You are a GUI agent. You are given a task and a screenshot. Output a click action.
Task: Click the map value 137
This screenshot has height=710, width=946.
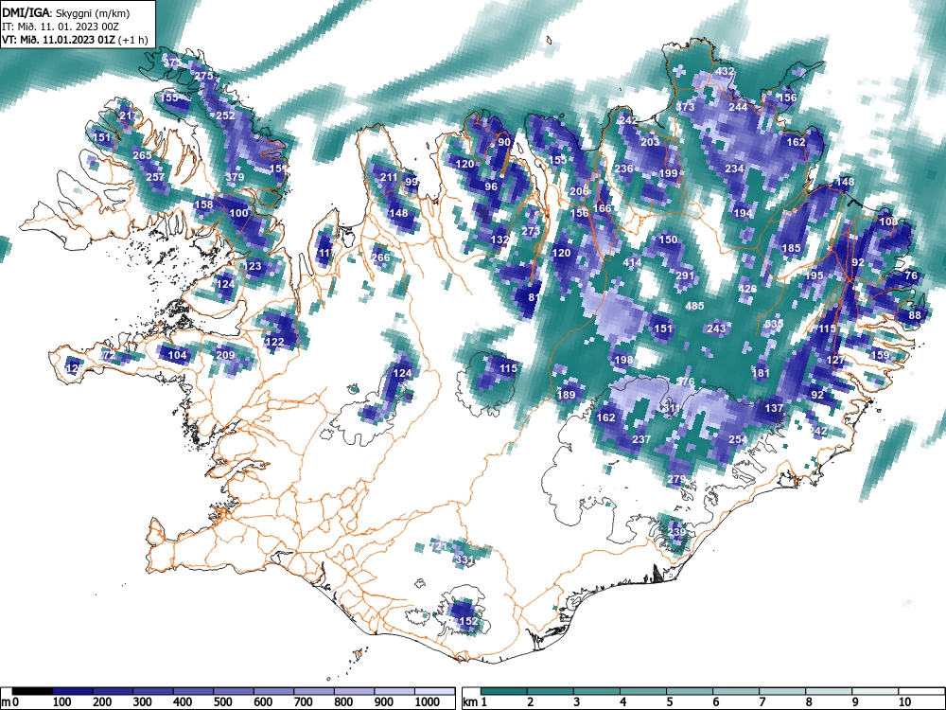[774, 409]
